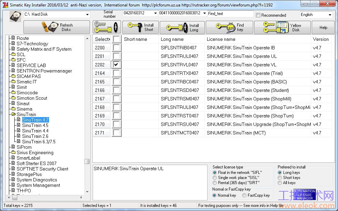Select SinuTrain 4.4 in the tree
The height and width of the screenshot is (211, 338).
point(35,131)
